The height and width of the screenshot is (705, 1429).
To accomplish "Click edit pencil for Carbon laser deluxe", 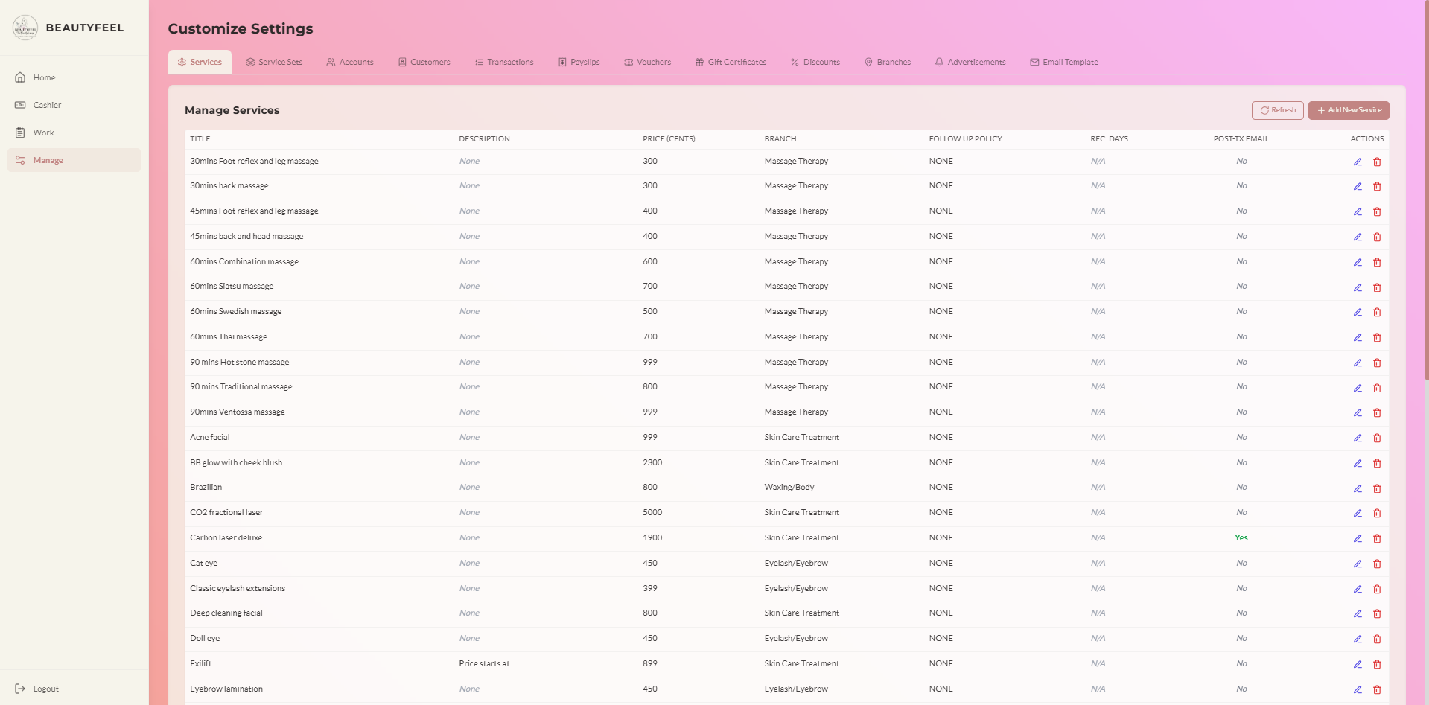I will 1358,538.
